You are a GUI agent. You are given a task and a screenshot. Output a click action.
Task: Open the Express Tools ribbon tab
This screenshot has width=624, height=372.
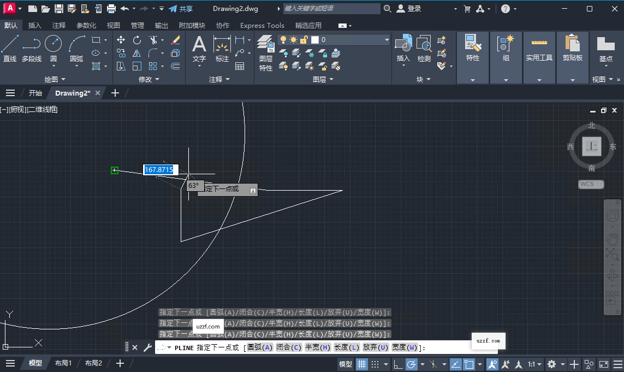(x=262, y=25)
